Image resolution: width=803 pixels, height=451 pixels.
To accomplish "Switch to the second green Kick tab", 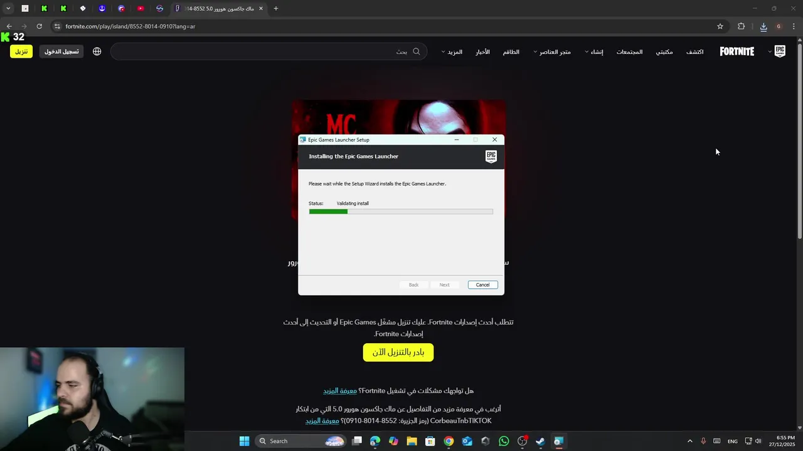I will [63, 9].
